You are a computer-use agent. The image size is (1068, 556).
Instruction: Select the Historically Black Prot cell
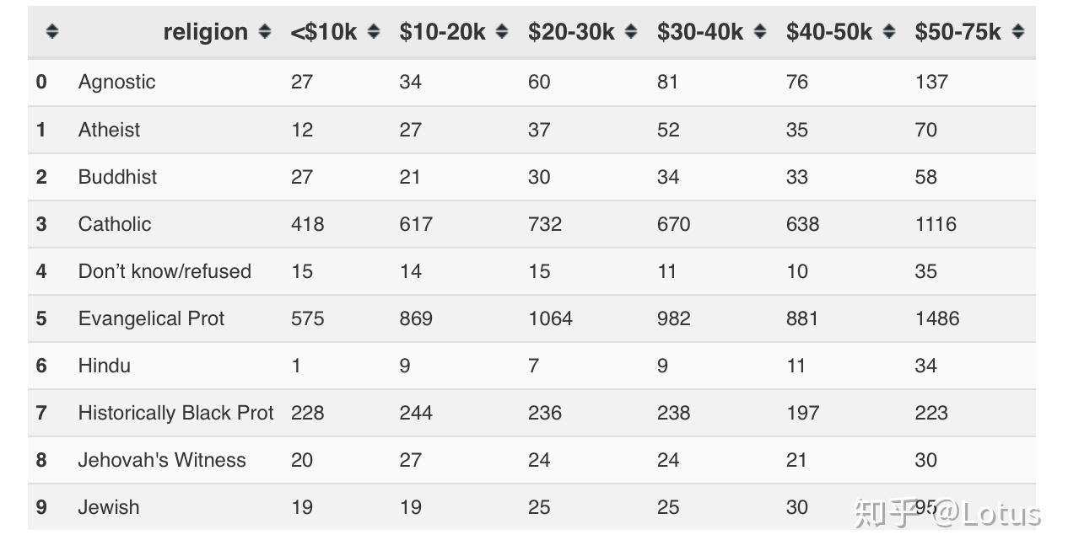(x=175, y=413)
